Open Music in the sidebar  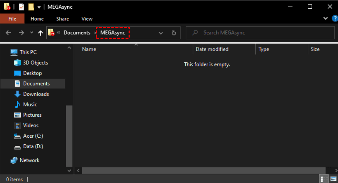point(30,105)
